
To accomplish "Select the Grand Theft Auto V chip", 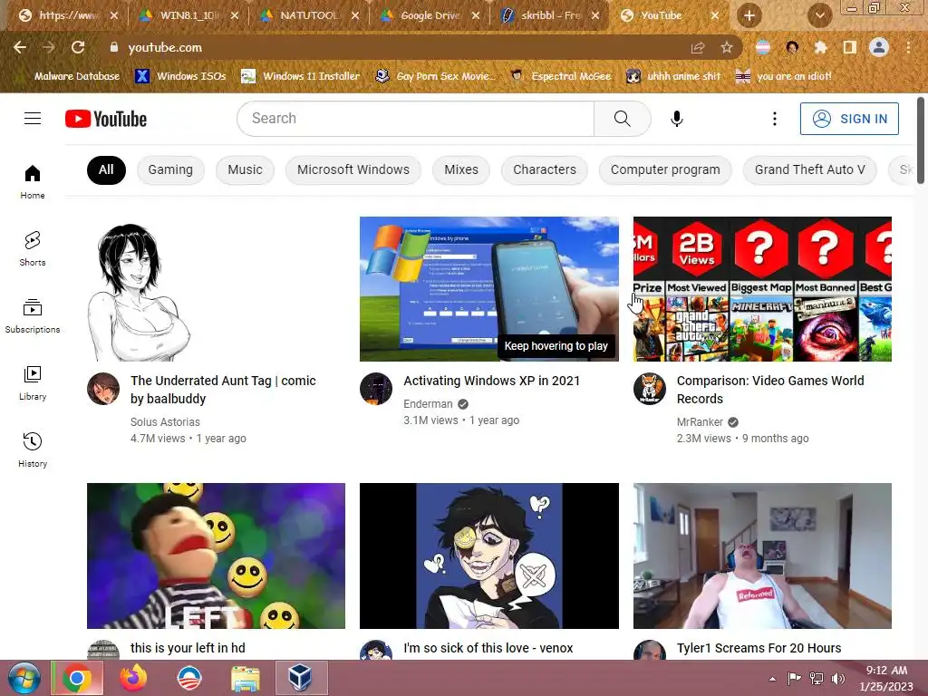I will [x=809, y=169].
